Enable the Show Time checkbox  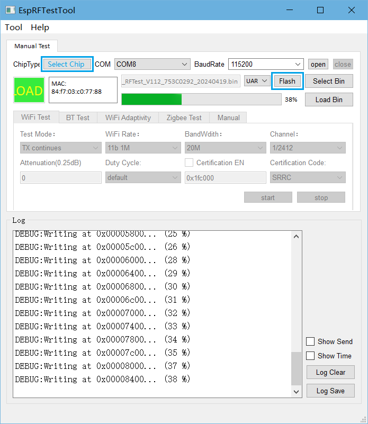310,356
